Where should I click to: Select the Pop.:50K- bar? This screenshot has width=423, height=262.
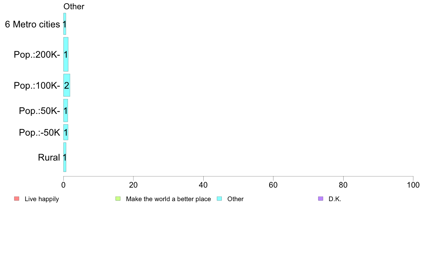[66, 111]
